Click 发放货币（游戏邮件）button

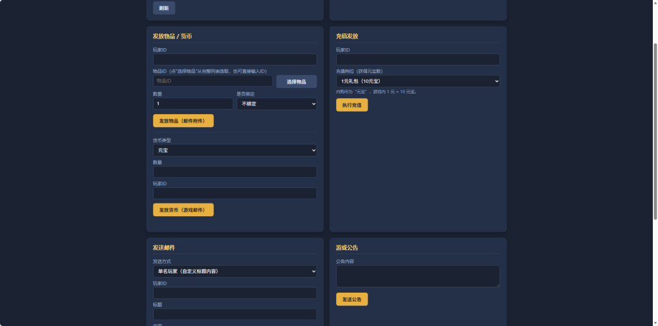[183, 210]
